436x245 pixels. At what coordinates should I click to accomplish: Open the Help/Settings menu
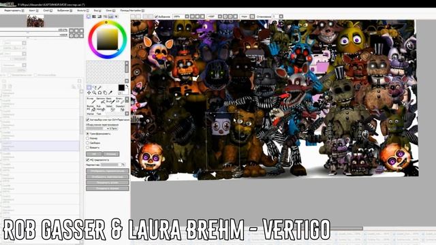pos(132,11)
